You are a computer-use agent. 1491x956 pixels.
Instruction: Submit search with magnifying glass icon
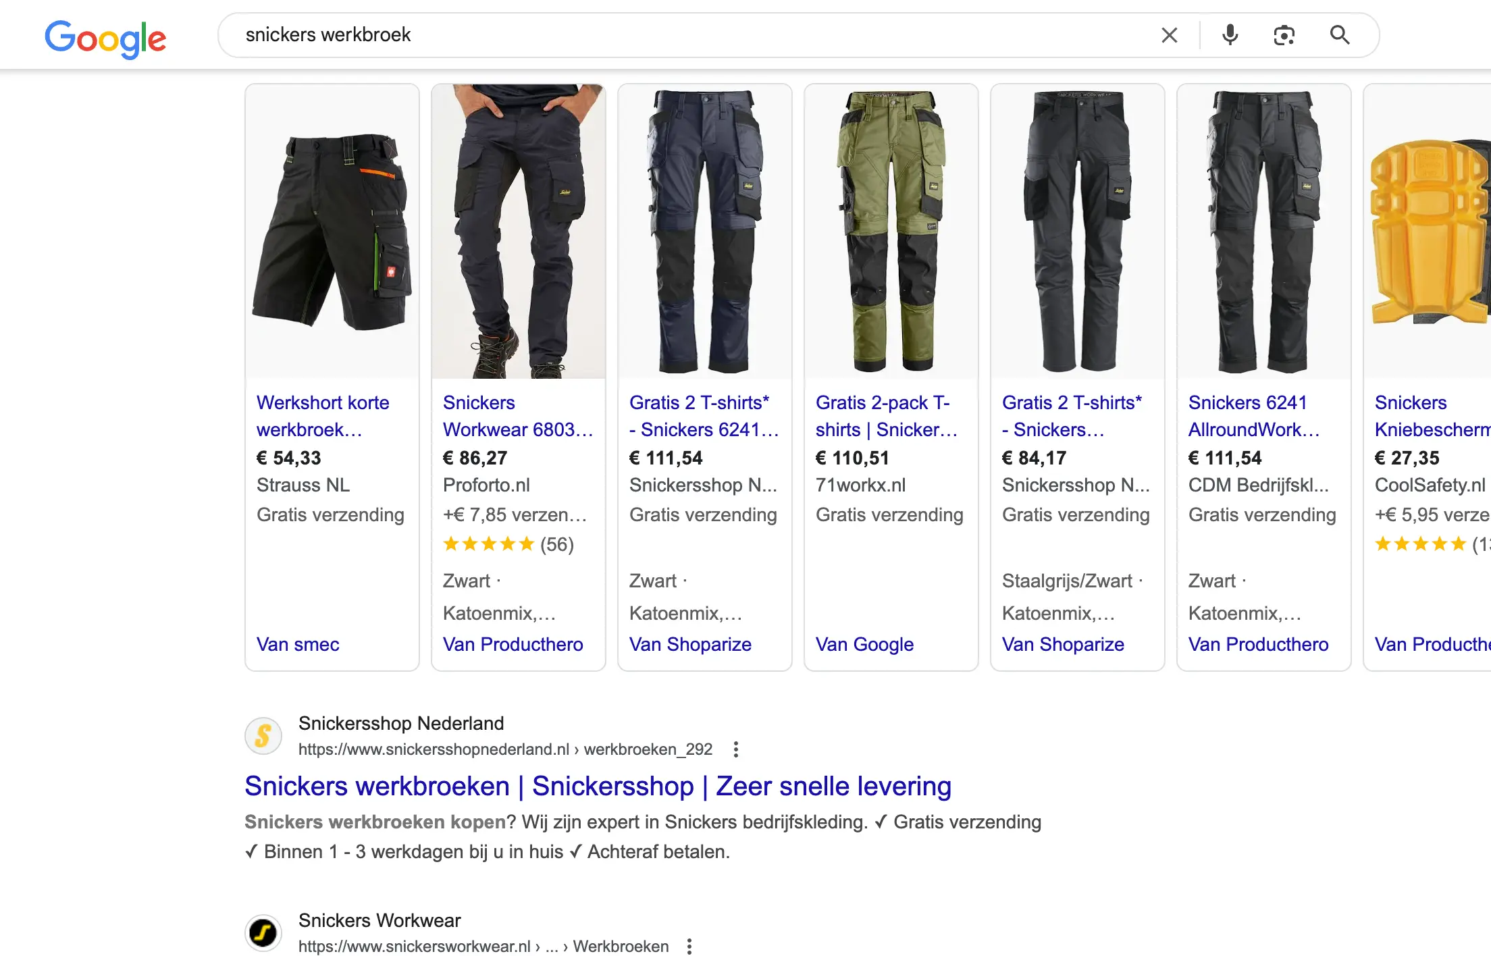coord(1340,35)
